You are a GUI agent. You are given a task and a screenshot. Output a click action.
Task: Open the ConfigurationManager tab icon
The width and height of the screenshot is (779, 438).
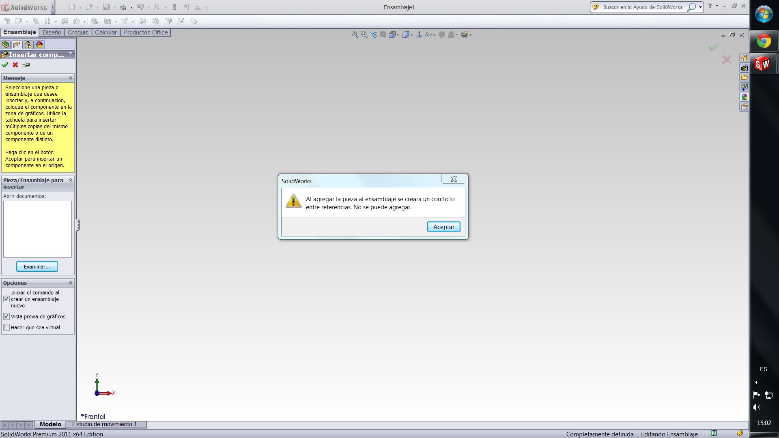click(28, 45)
